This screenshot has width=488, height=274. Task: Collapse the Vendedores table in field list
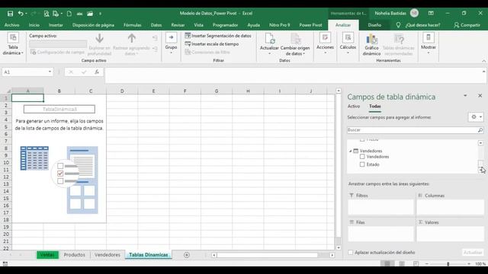351,151
